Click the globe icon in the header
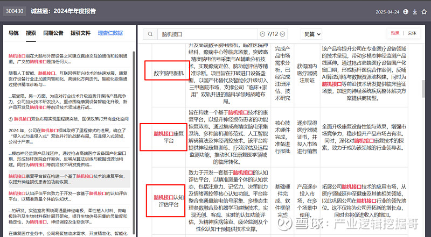The width and height of the screenshot is (431, 237). (x=406, y=12)
